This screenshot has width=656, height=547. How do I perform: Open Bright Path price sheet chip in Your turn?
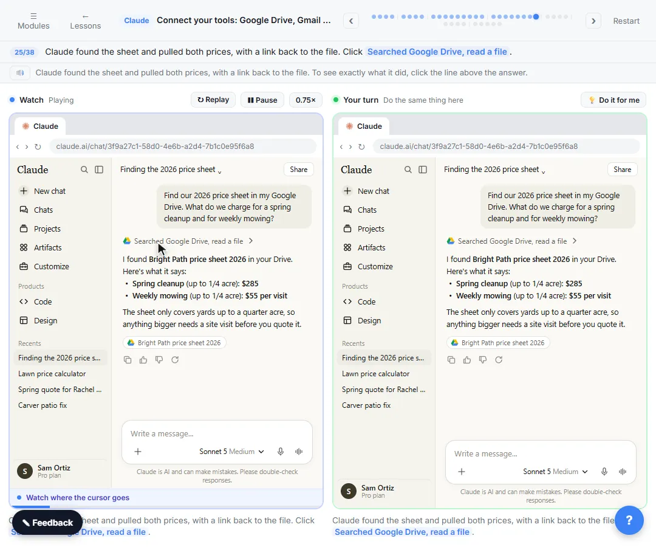pyautogui.click(x=498, y=343)
